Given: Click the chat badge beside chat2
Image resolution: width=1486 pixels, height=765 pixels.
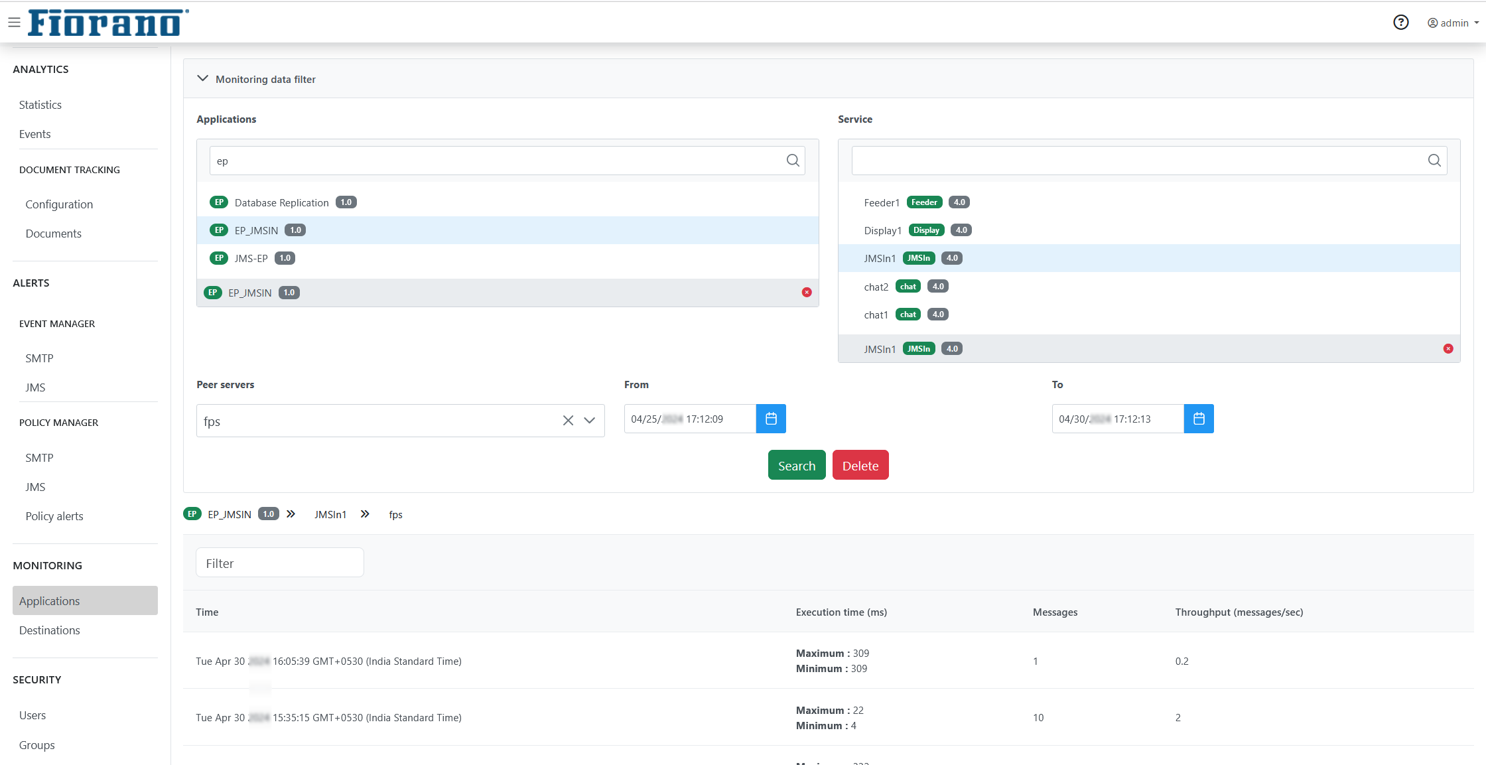Looking at the screenshot, I should (908, 287).
